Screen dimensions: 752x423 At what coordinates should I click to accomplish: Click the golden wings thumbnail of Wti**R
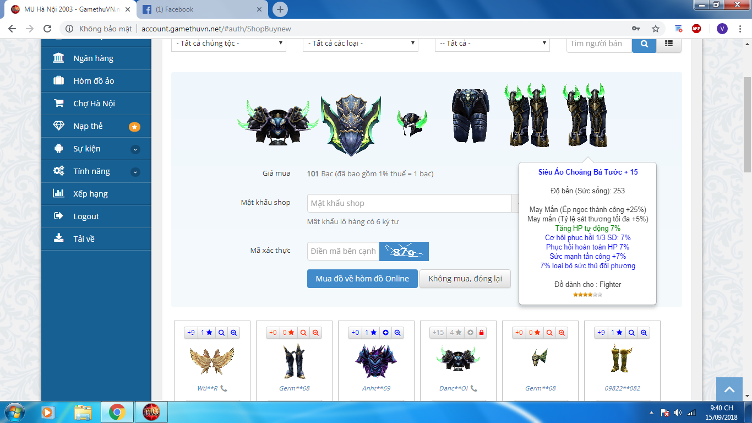tap(212, 361)
